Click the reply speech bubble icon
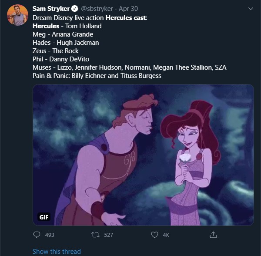 pyautogui.click(x=37, y=235)
